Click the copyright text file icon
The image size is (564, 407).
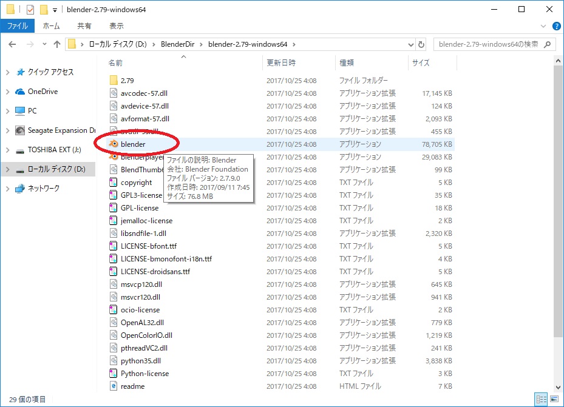(114, 182)
